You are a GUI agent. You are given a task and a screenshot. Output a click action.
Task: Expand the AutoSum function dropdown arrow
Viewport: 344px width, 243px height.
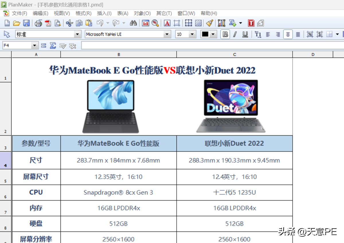pos(241,23)
